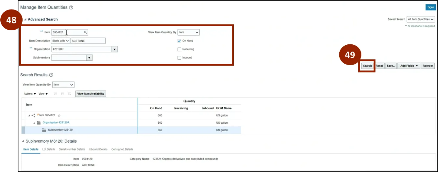Open the Organization dropdown arrow
438x172 pixels.
115,49
